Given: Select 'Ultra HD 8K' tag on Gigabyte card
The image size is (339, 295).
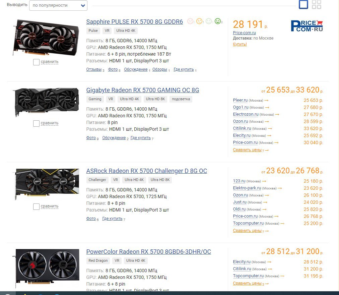Looking at the screenshot, I should (155, 99).
